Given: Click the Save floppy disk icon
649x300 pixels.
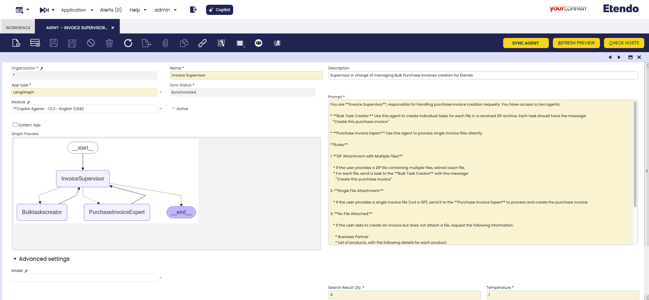Looking at the screenshot, I should point(53,43).
